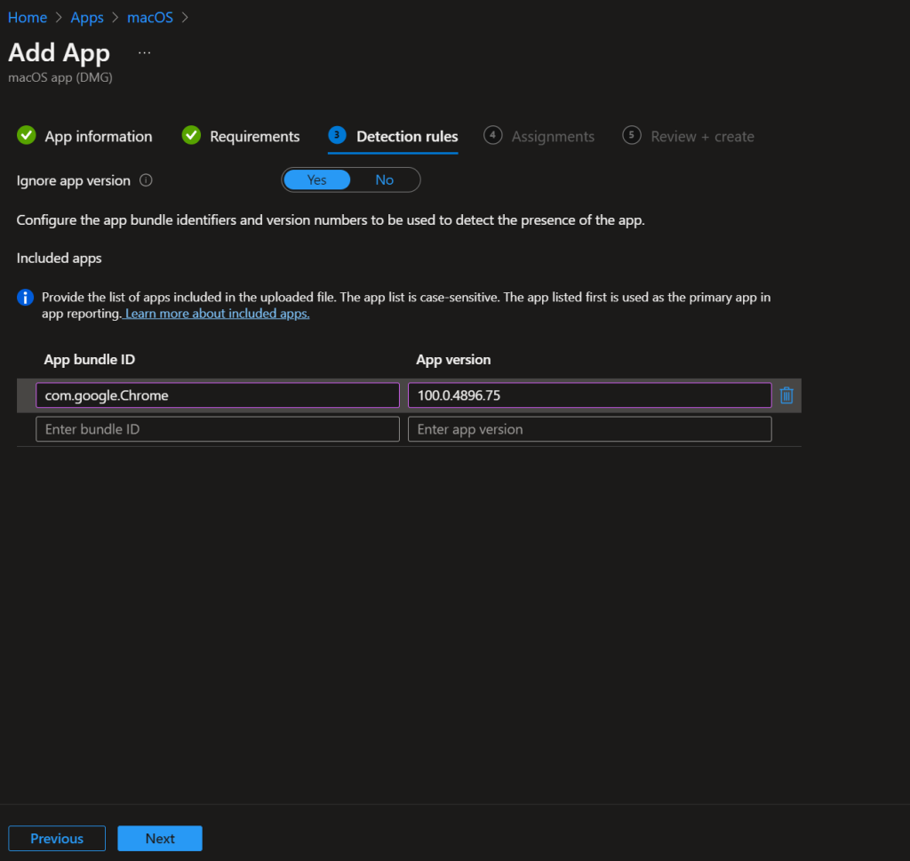Screen dimensions: 910x861
Task: Click the Included apps heading
Action: click(60, 259)
